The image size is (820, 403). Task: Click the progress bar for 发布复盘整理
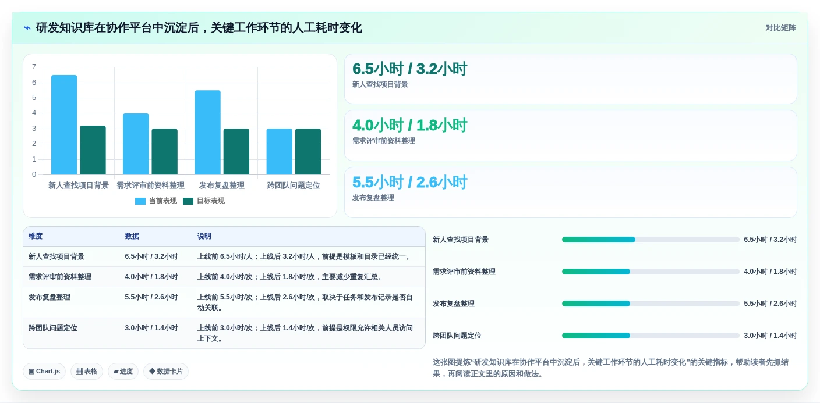click(x=651, y=304)
